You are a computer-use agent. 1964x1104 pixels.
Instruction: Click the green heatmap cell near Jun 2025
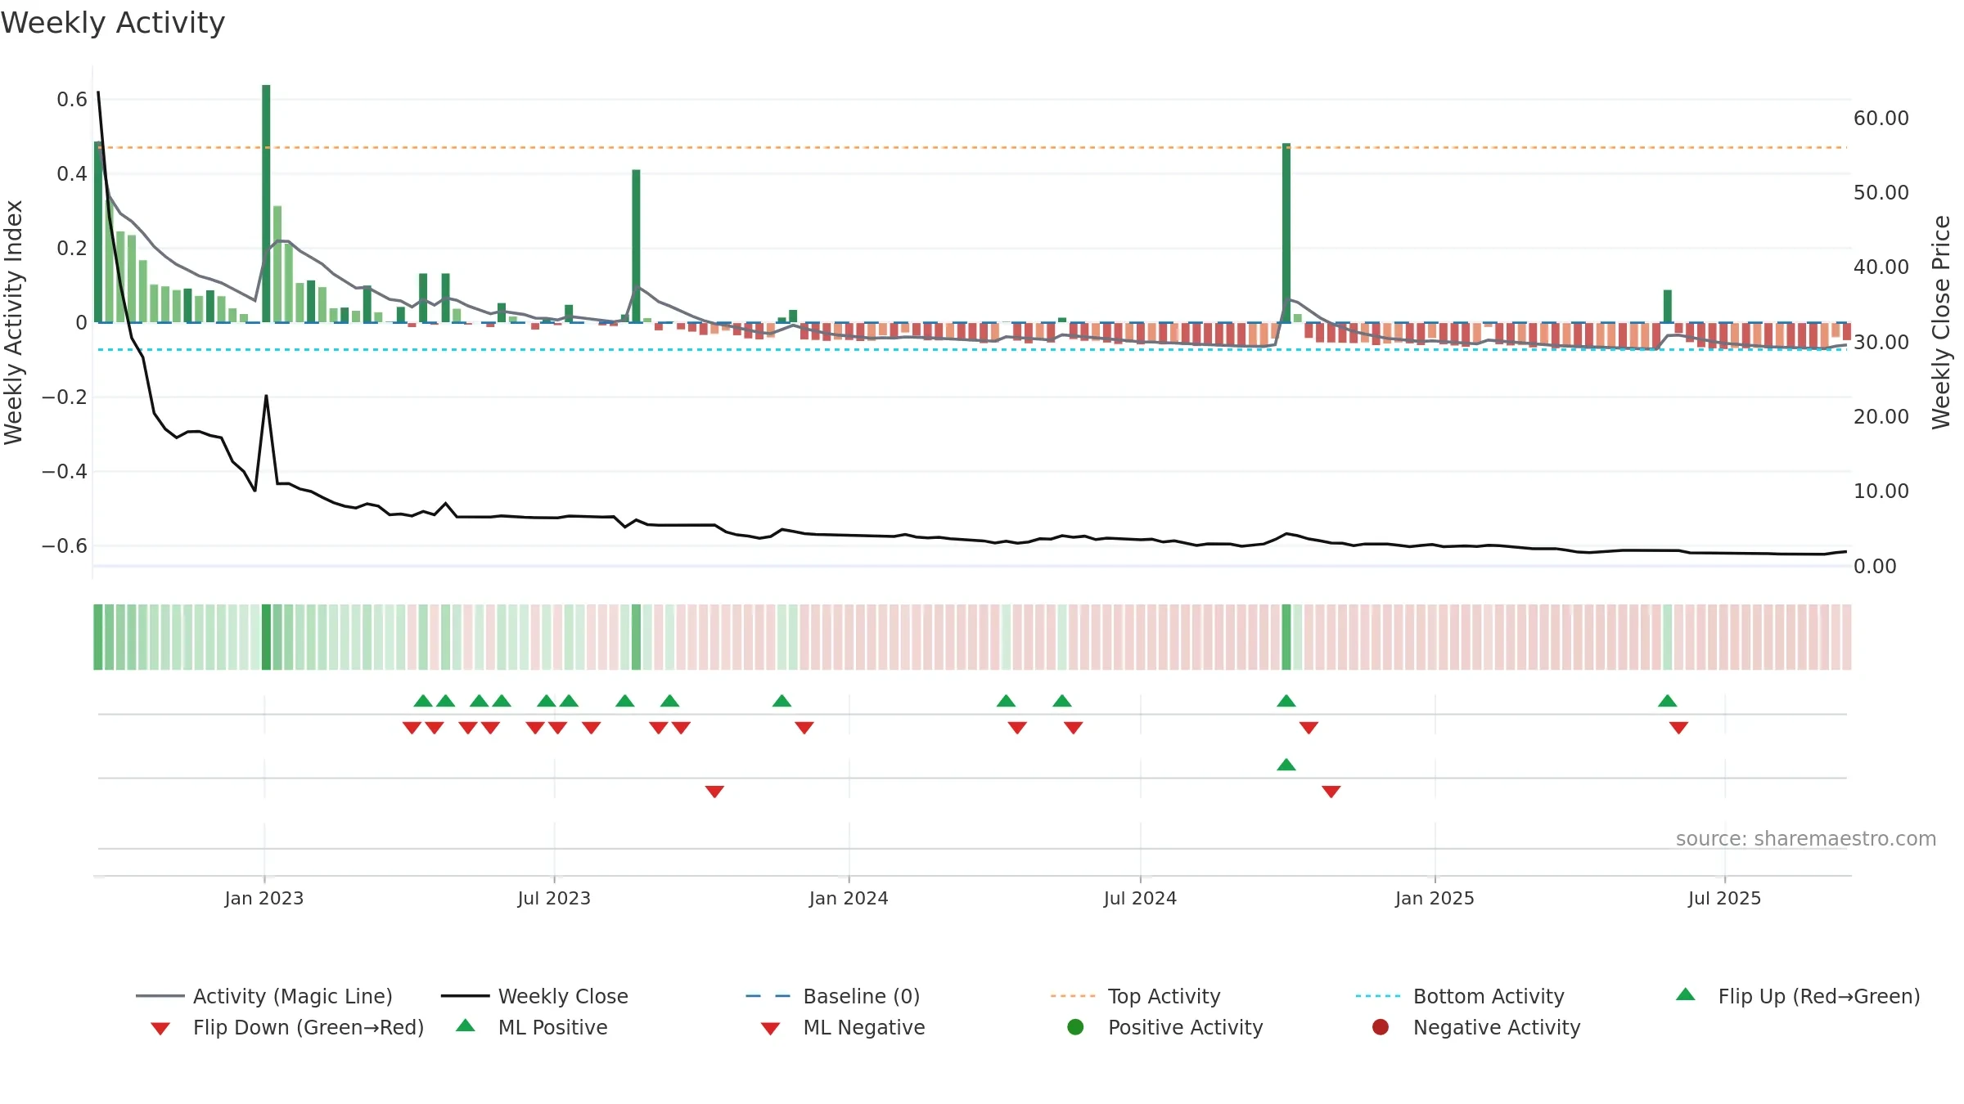[1668, 637]
